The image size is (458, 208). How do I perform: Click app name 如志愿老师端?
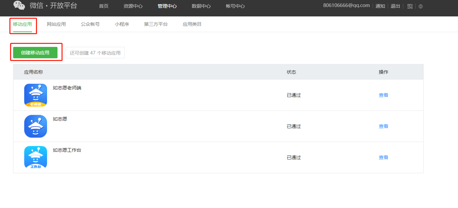pos(67,88)
